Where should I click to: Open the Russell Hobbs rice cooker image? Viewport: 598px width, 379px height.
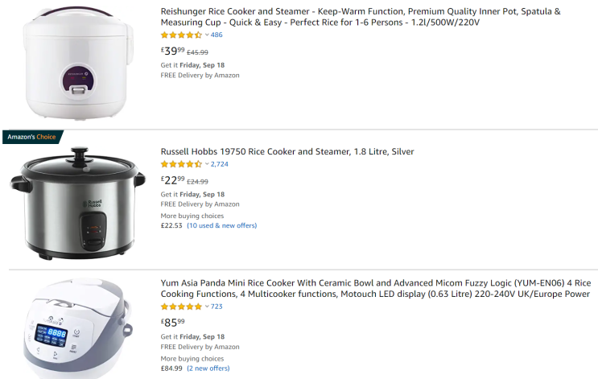tap(77, 201)
